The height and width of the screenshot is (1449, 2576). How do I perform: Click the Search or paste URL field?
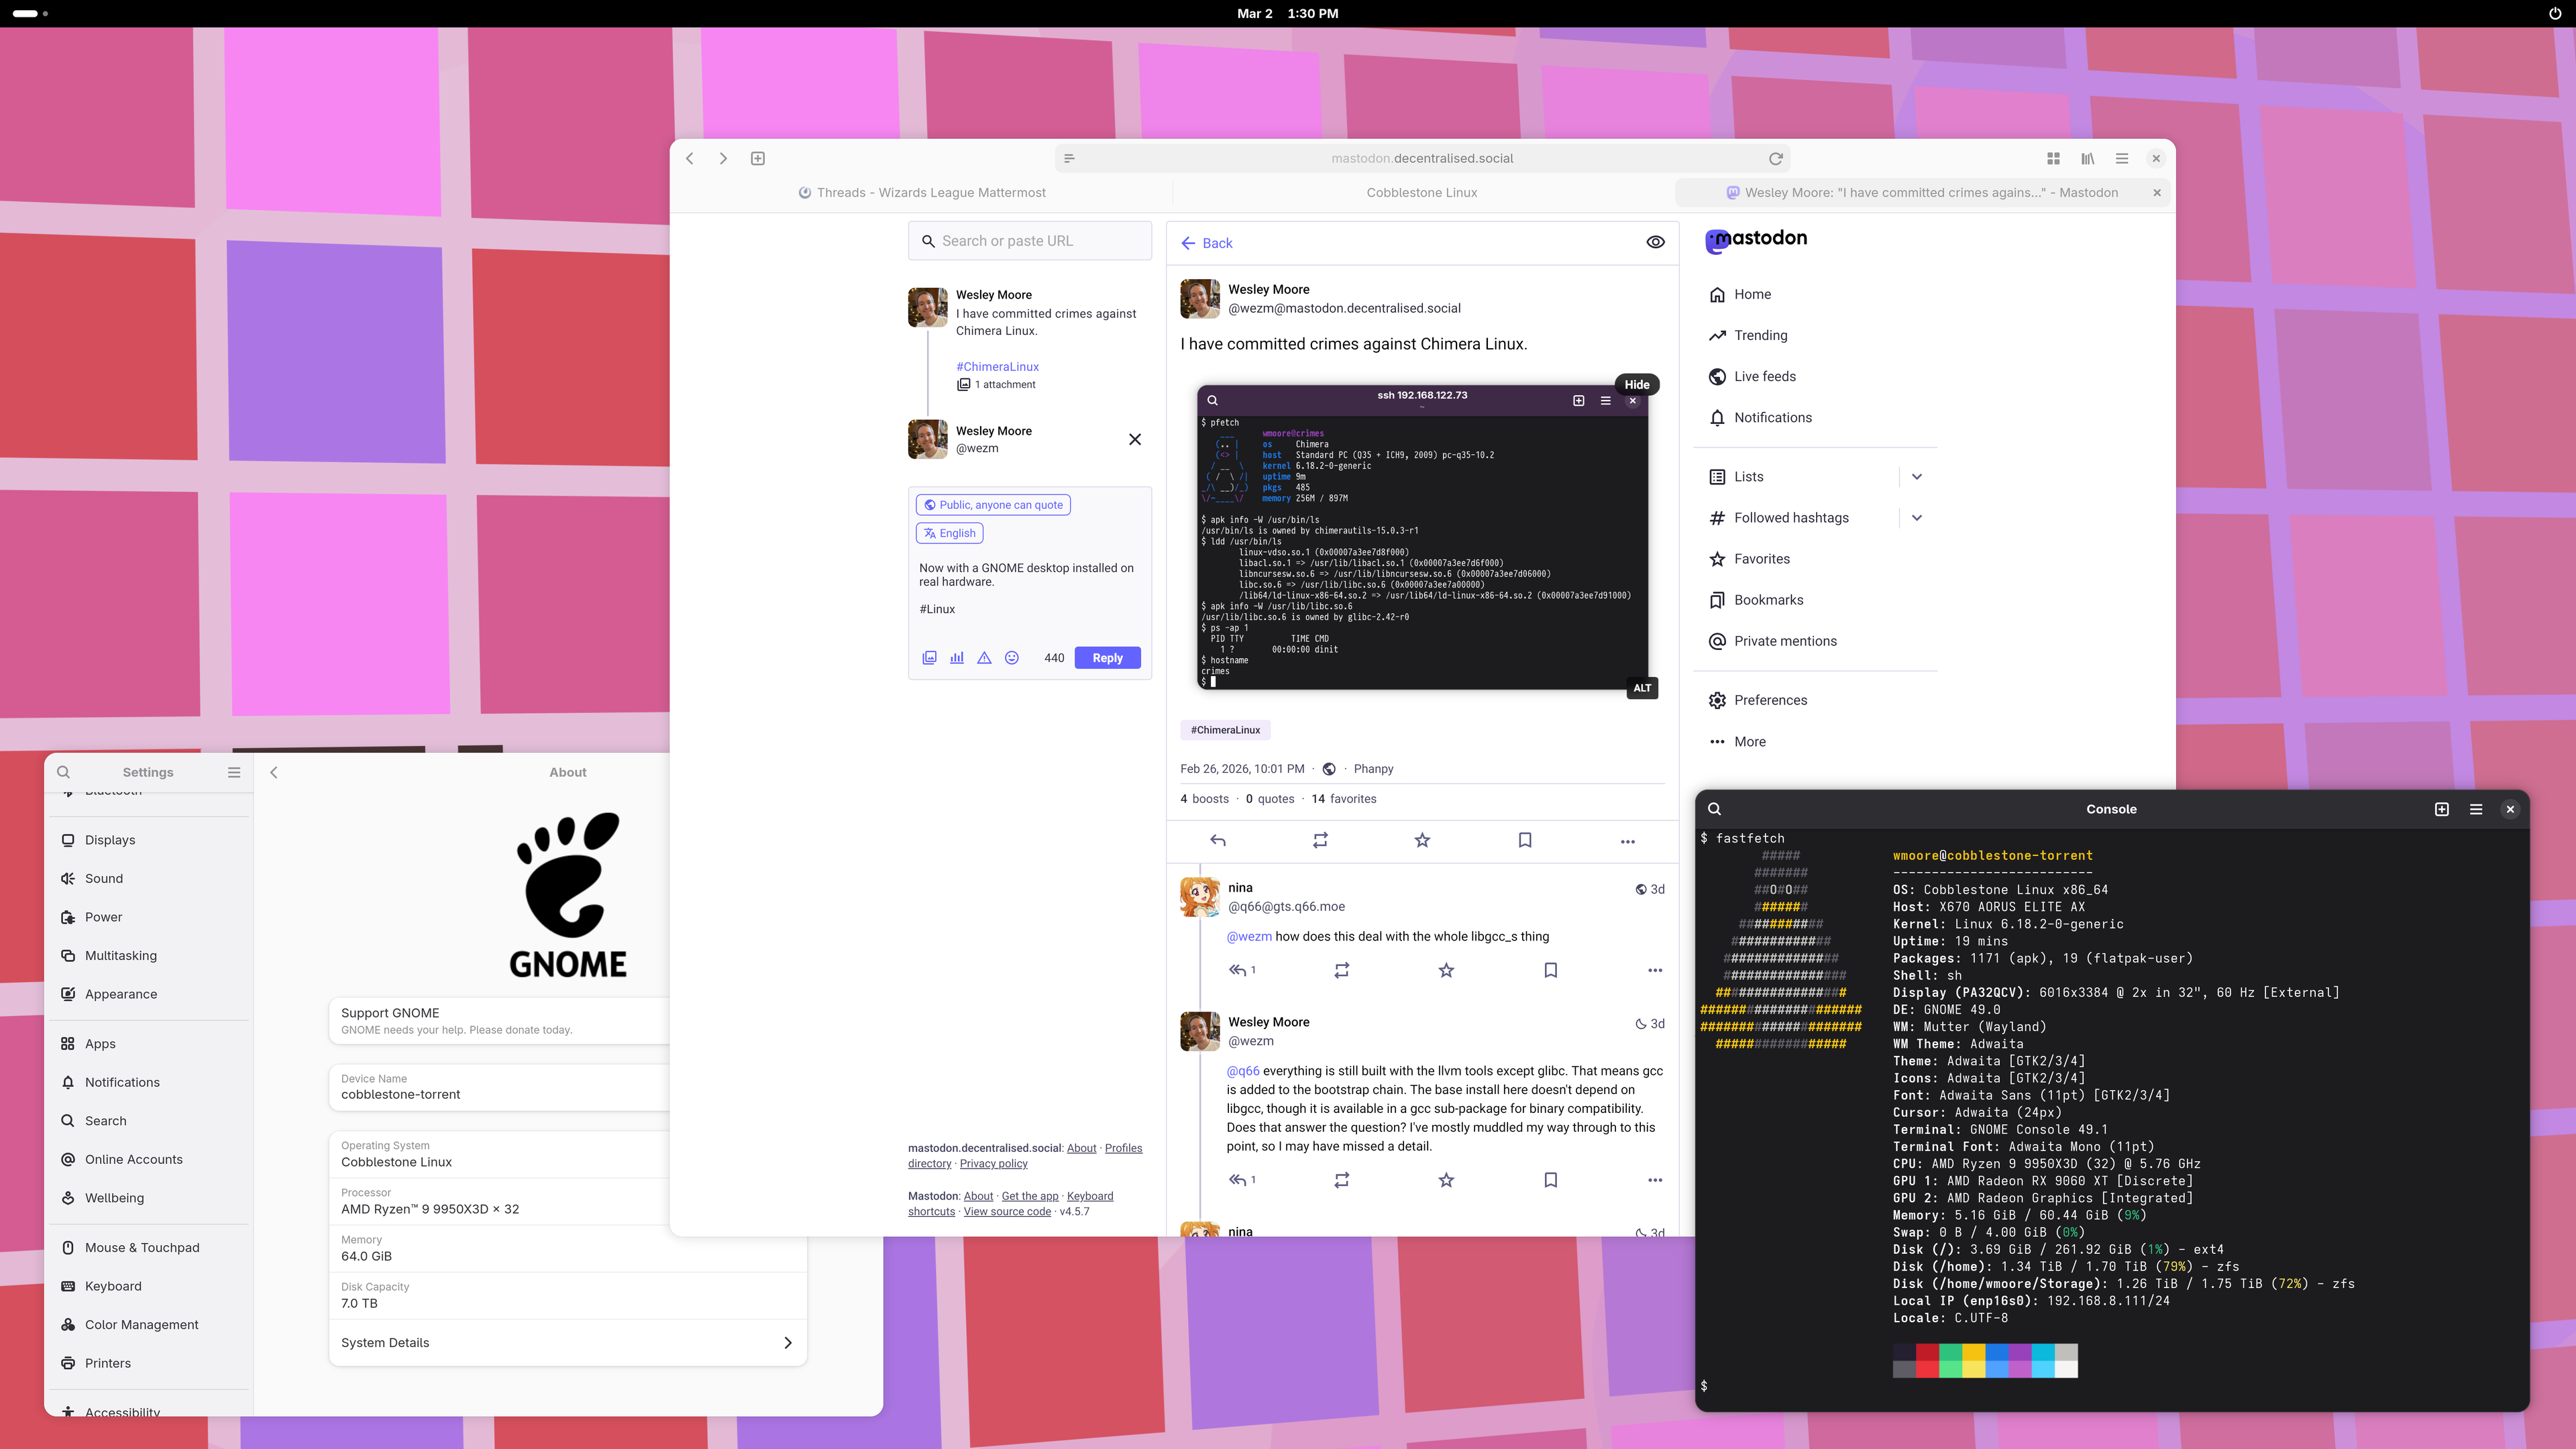coord(1030,241)
